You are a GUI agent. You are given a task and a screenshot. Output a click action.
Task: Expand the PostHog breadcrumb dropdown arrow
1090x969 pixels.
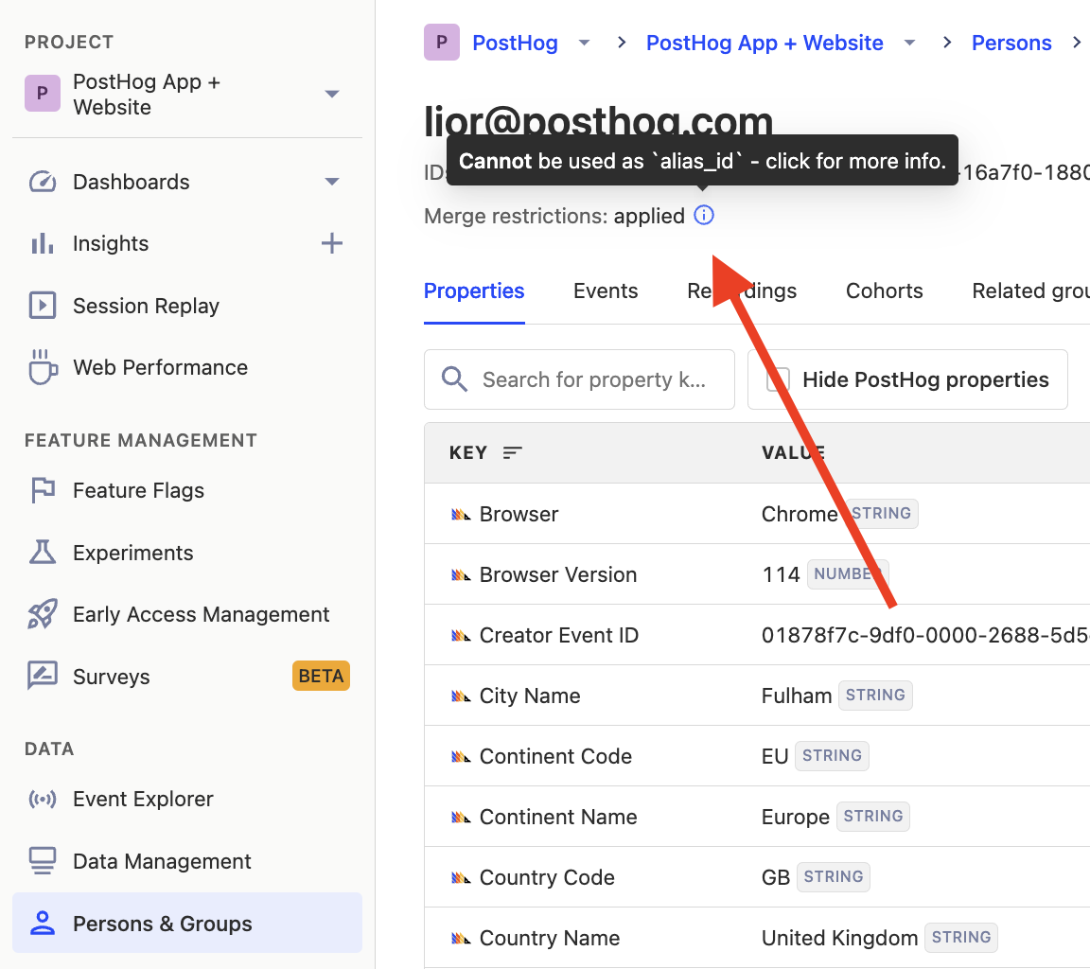pyautogui.click(x=584, y=43)
